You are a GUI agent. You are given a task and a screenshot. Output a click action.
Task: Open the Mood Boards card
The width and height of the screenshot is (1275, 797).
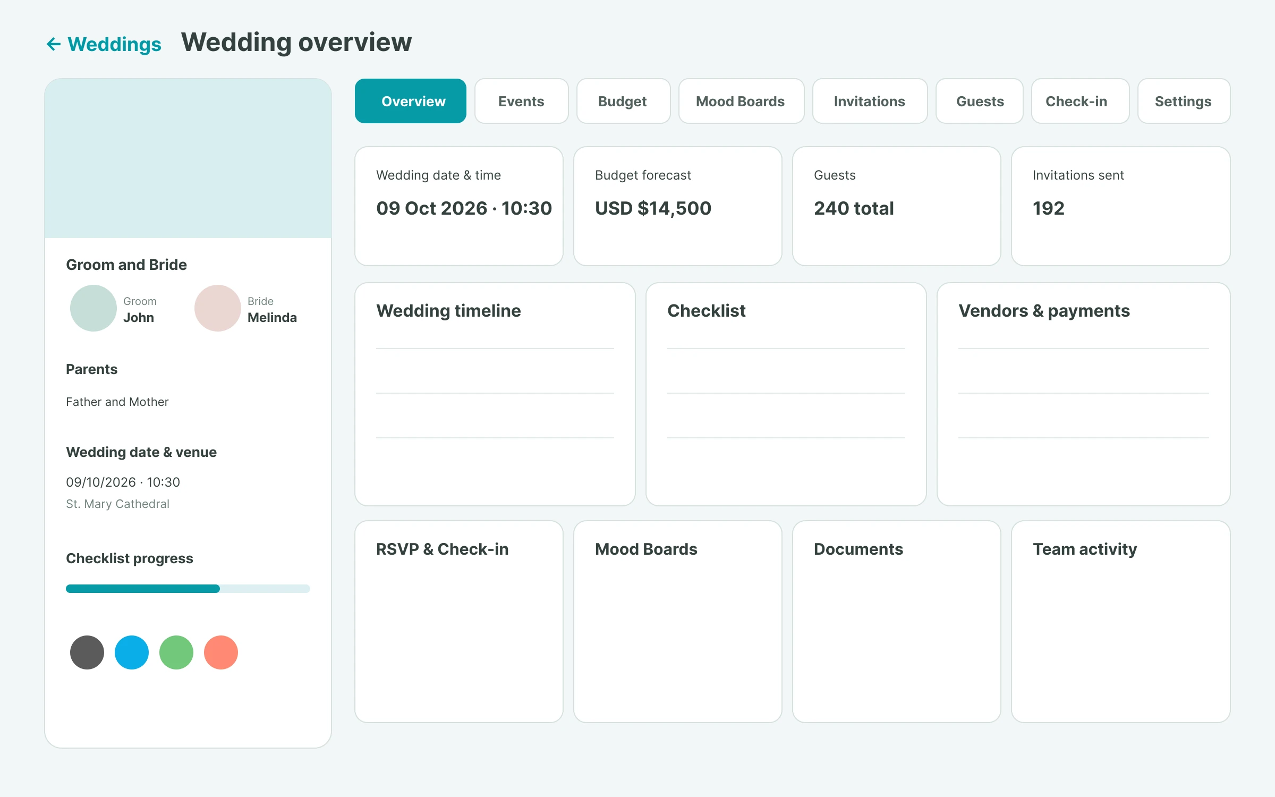click(678, 622)
